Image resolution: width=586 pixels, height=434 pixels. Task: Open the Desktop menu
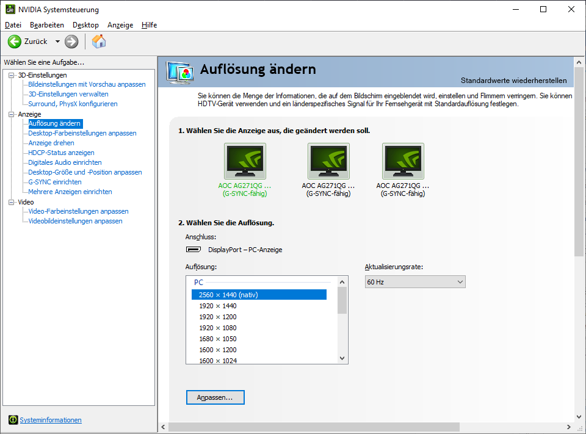click(x=85, y=25)
